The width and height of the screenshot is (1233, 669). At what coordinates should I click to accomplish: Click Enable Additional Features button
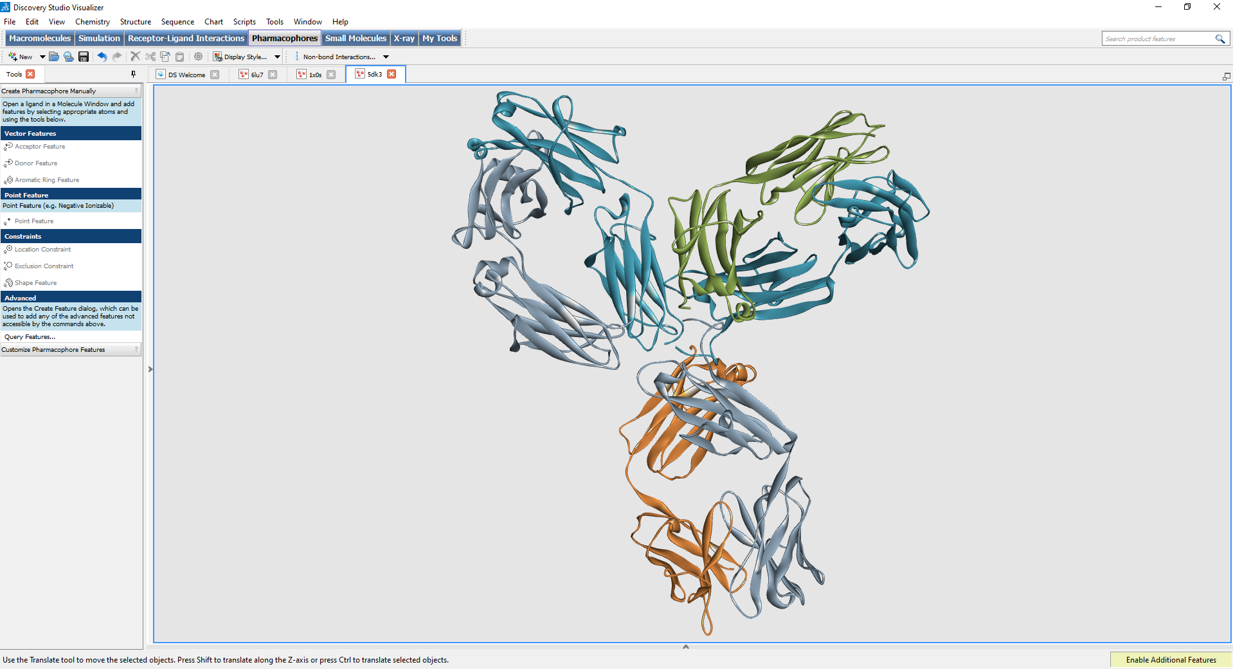click(1171, 659)
